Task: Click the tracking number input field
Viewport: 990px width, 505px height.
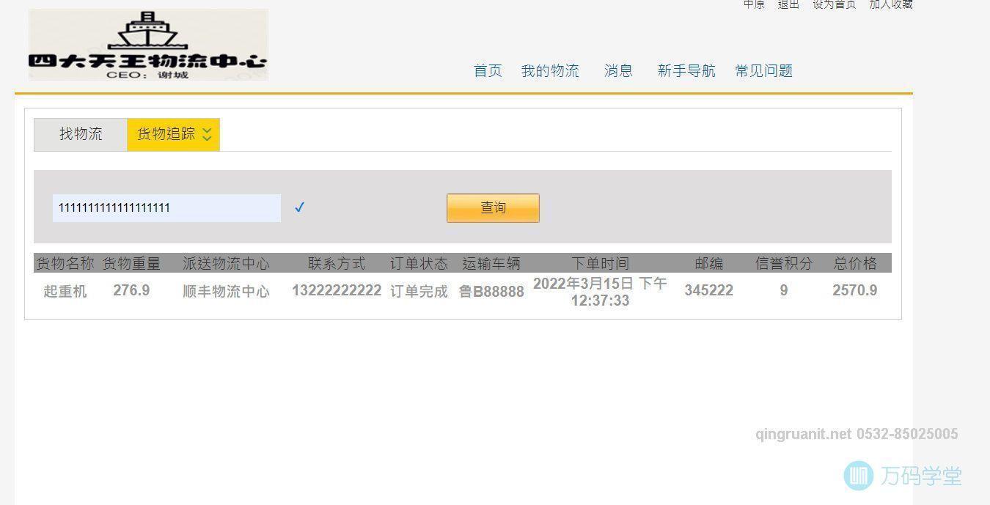Action: [166, 207]
